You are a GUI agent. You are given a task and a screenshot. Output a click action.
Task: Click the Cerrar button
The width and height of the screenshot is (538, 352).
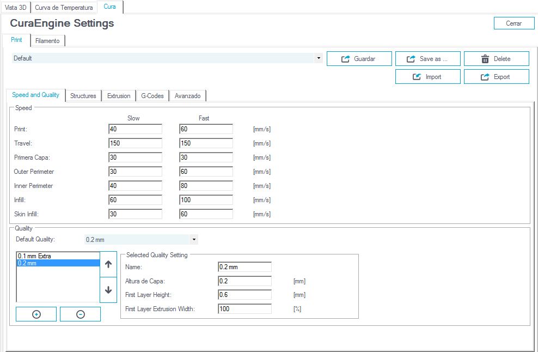[514, 23]
